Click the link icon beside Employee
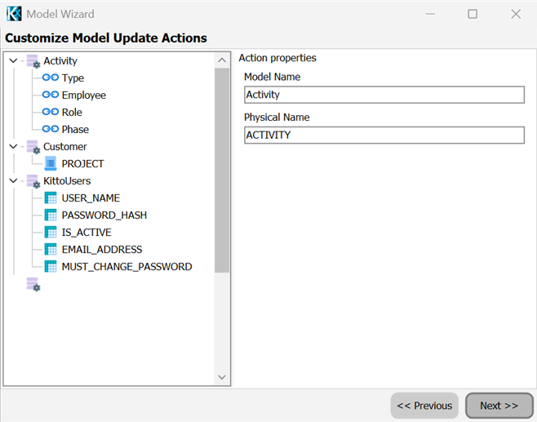This screenshot has height=422, width=537. coord(51,95)
